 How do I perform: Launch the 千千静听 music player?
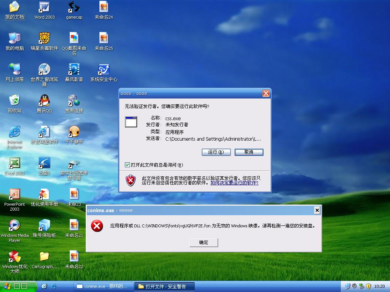[x=74, y=135]
